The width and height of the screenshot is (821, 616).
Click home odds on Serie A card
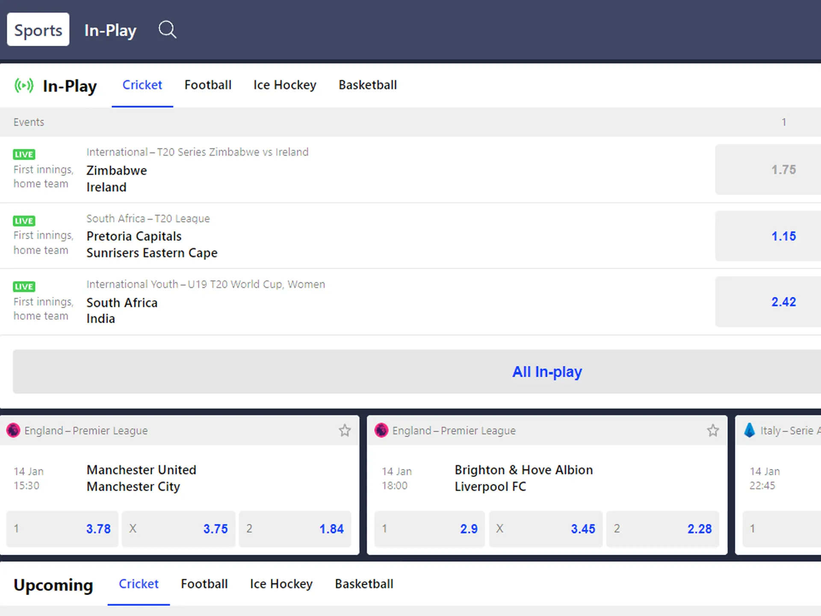pos(782,529)
